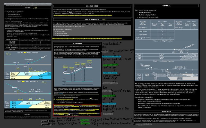Viewport: 206px width, 128px height.
Task: Click the 100 ft altitude label
Action: click(15, 91)
